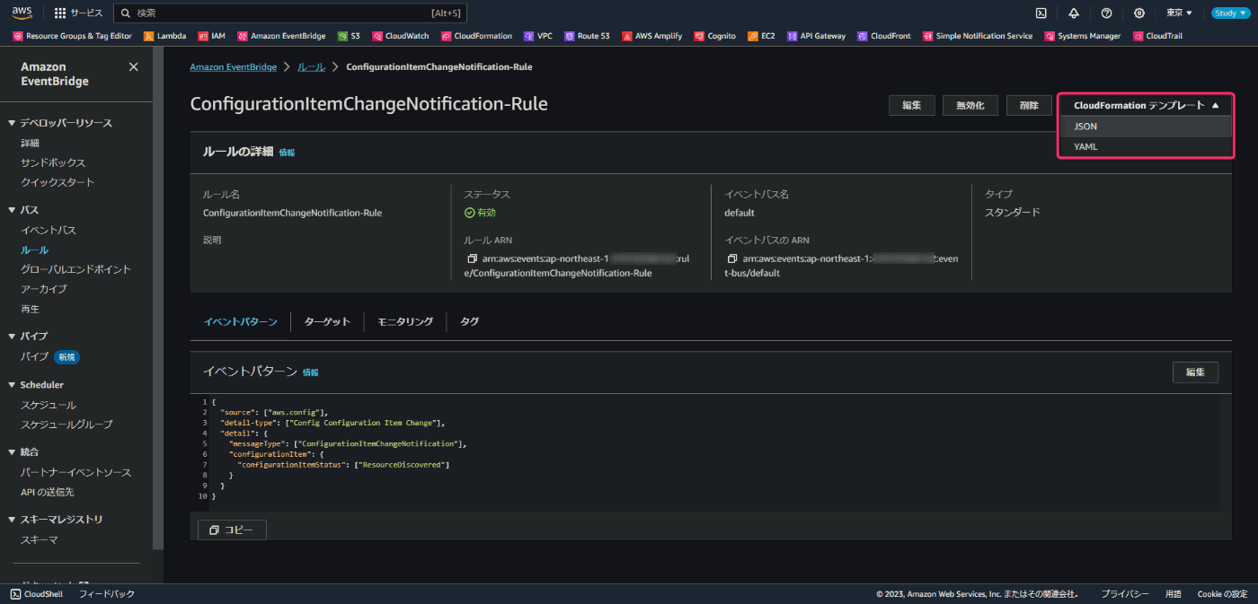The width and height of the screenshot is (1258, 604).
Task: Open スケジュールグループ in sidebar
Action: tap(66, 425)
